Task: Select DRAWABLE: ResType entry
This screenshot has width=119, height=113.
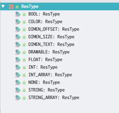Action: click(49, 52)
